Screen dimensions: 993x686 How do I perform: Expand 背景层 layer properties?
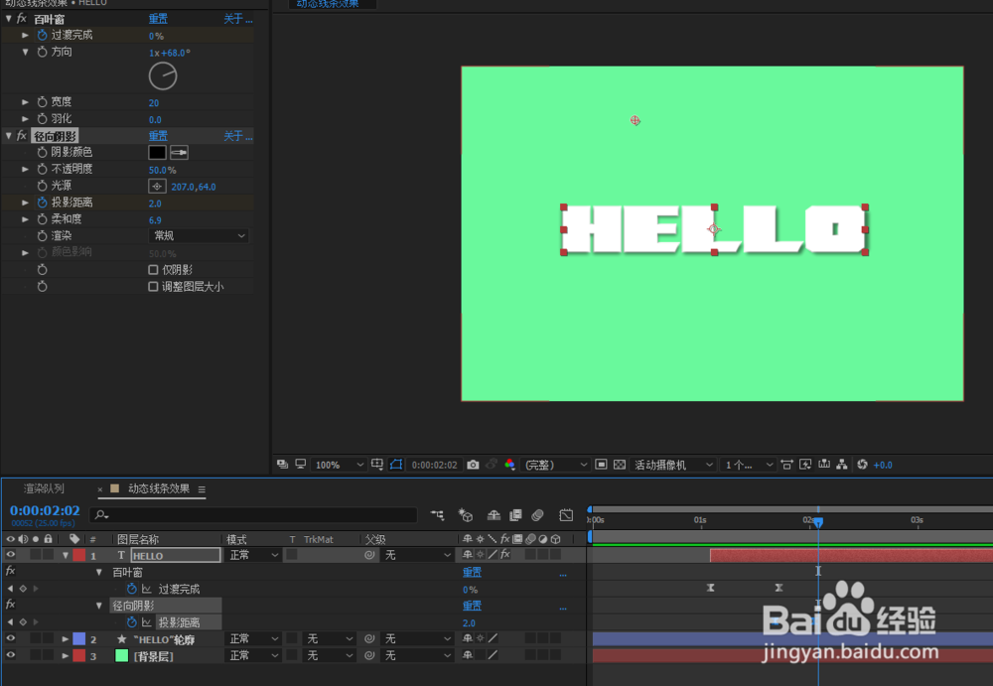pyautogui.click(x=66, y=655)
